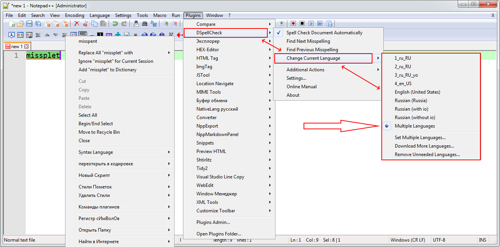This screenshot has width=500, height=247.
Task: Click the Next Difference down-arrow icon
Action: tap(56, 35)
